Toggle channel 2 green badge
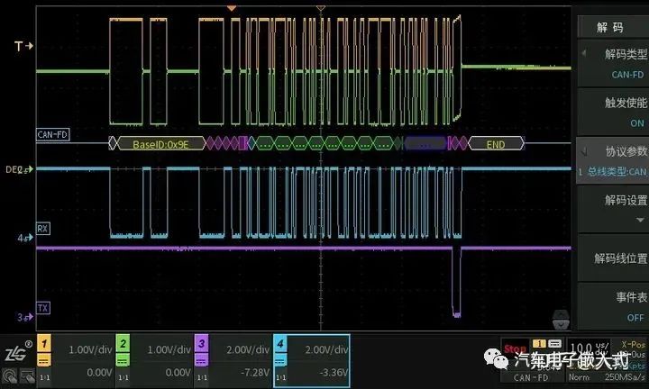649x389 pixels. point(123,344)
